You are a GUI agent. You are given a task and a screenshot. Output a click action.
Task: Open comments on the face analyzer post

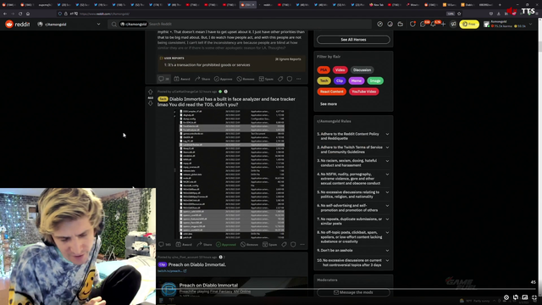click(x=165, y=245)
